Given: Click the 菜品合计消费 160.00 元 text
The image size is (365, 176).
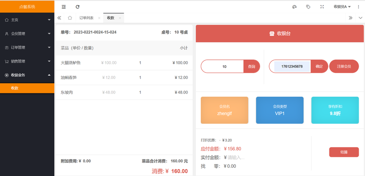Looking at the screenshot, I should 165,161.
